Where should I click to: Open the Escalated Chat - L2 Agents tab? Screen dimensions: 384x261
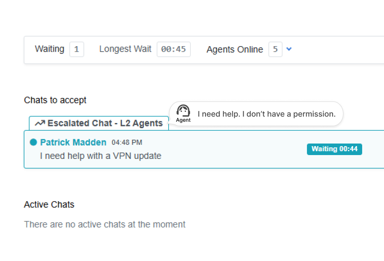[x=99, y=123]
